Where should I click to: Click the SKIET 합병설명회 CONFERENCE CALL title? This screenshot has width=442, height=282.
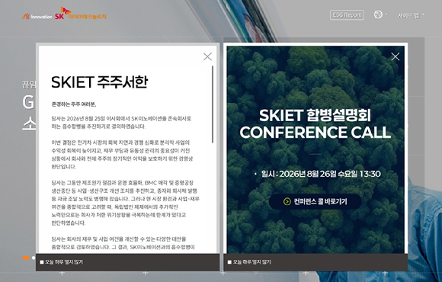pos(315,124)
